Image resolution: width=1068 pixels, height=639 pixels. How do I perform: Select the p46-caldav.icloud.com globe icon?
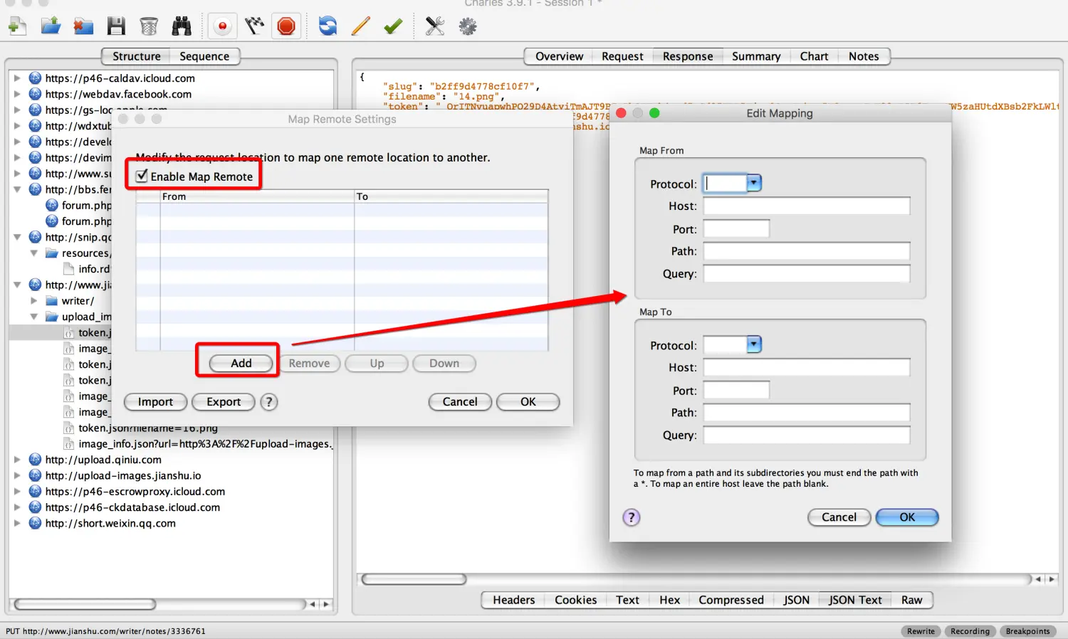point(35,78)
